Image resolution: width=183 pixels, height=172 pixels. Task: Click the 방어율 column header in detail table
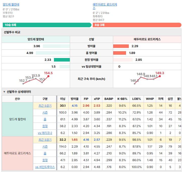click(75, 99)
